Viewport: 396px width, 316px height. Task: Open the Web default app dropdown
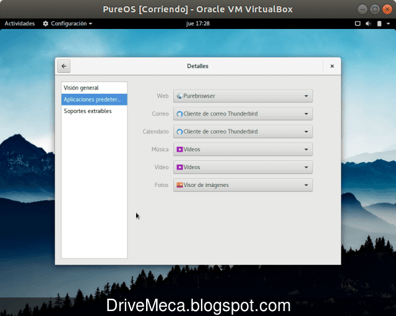click(x=243, y=96)
